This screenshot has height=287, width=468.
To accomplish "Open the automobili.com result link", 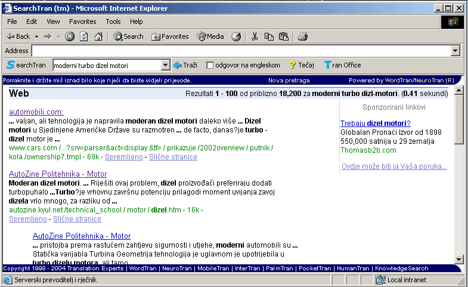I will [36, 112].
